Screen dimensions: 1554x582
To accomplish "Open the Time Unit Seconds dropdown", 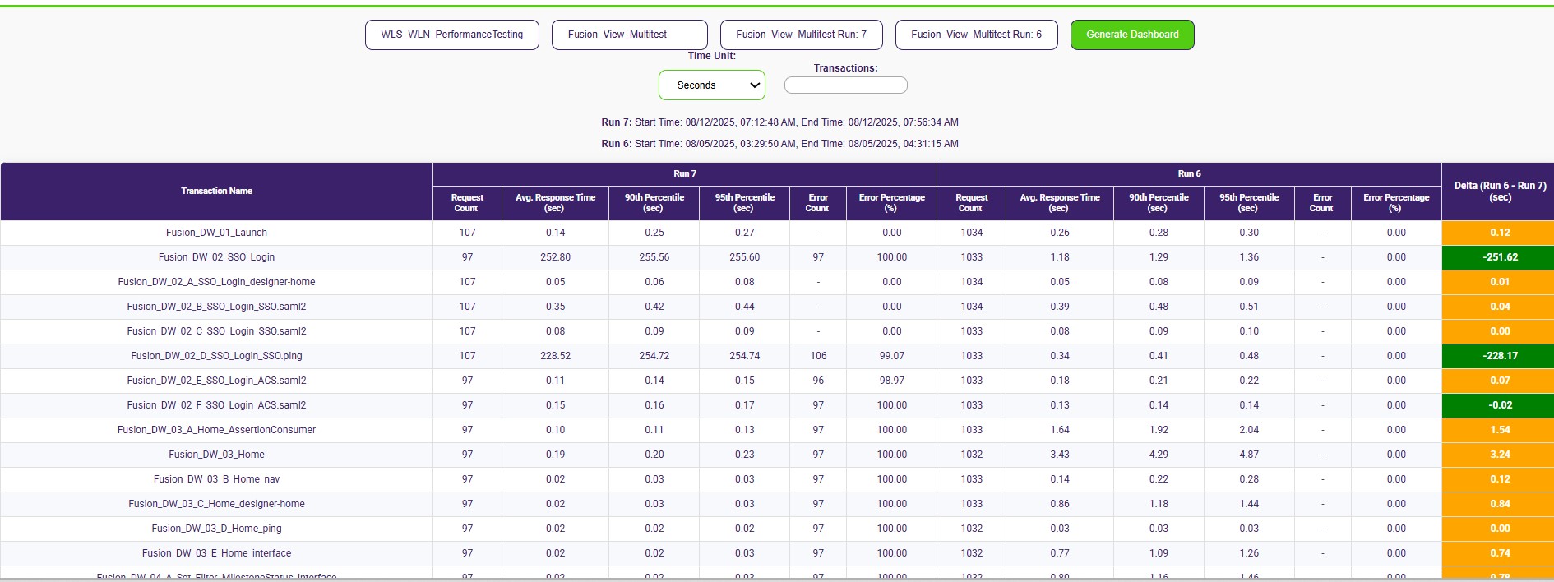I will (711, 85).
